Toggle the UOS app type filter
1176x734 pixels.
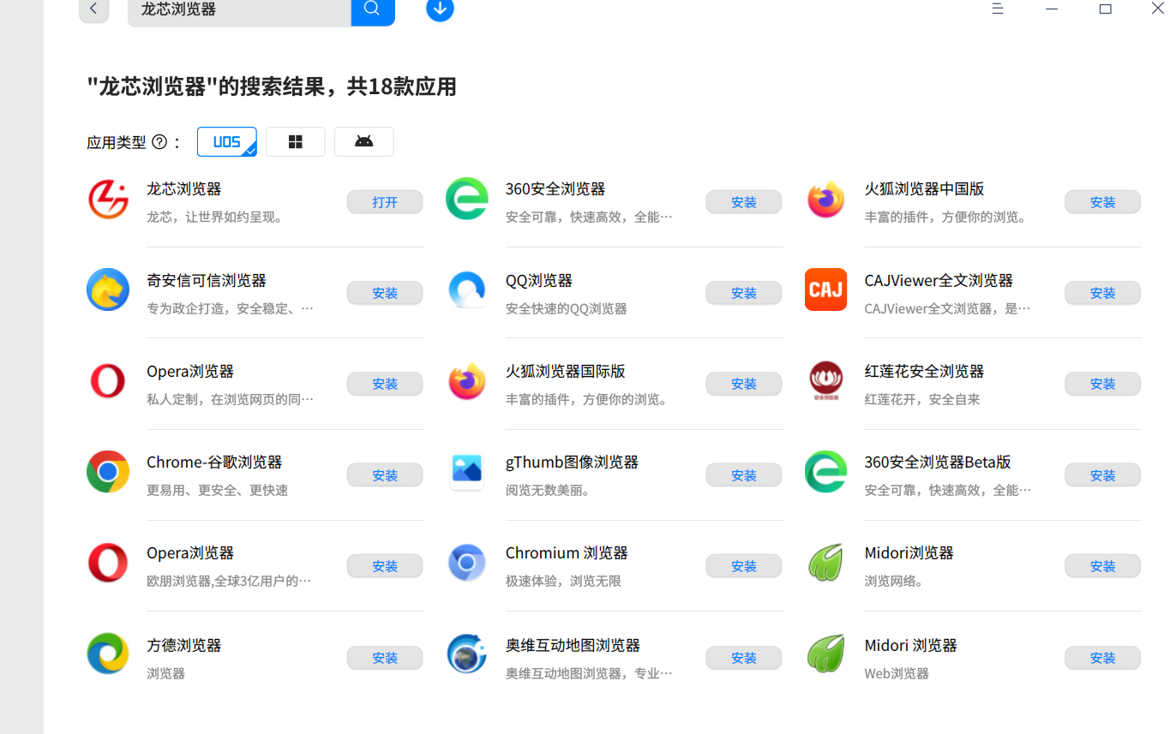coord(227,142)
